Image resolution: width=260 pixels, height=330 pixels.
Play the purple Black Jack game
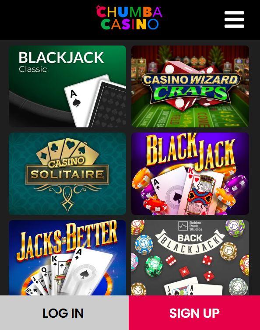(x=190, y=174)
